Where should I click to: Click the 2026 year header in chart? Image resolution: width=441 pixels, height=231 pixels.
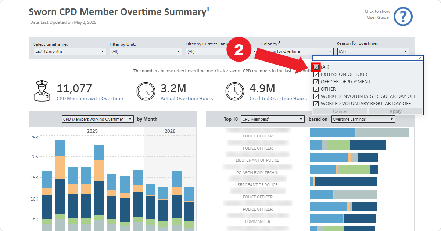(x=170, y=131)
